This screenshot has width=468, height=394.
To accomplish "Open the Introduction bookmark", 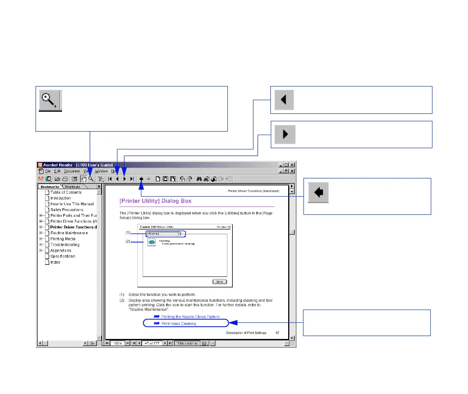I will [x=61, y=198].
